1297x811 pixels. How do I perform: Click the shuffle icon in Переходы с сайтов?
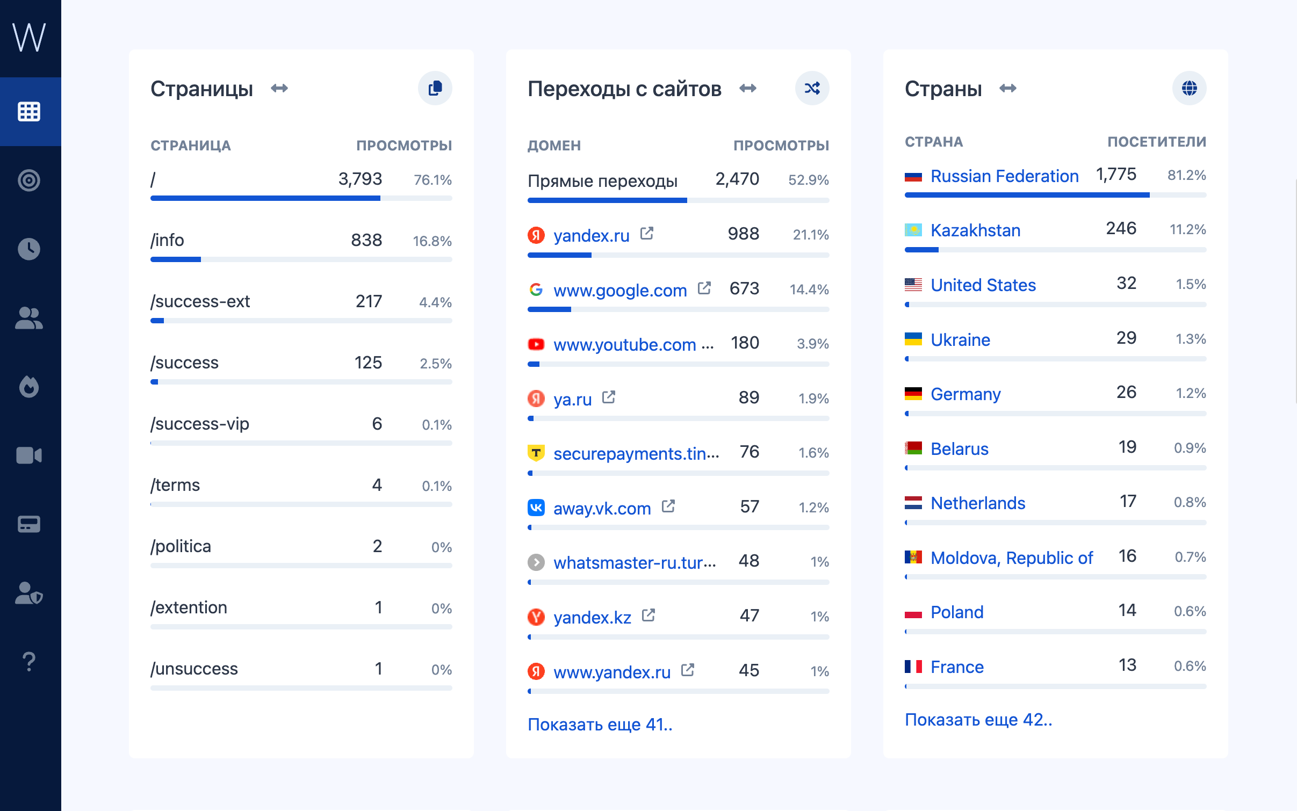(x=812, y=88)
